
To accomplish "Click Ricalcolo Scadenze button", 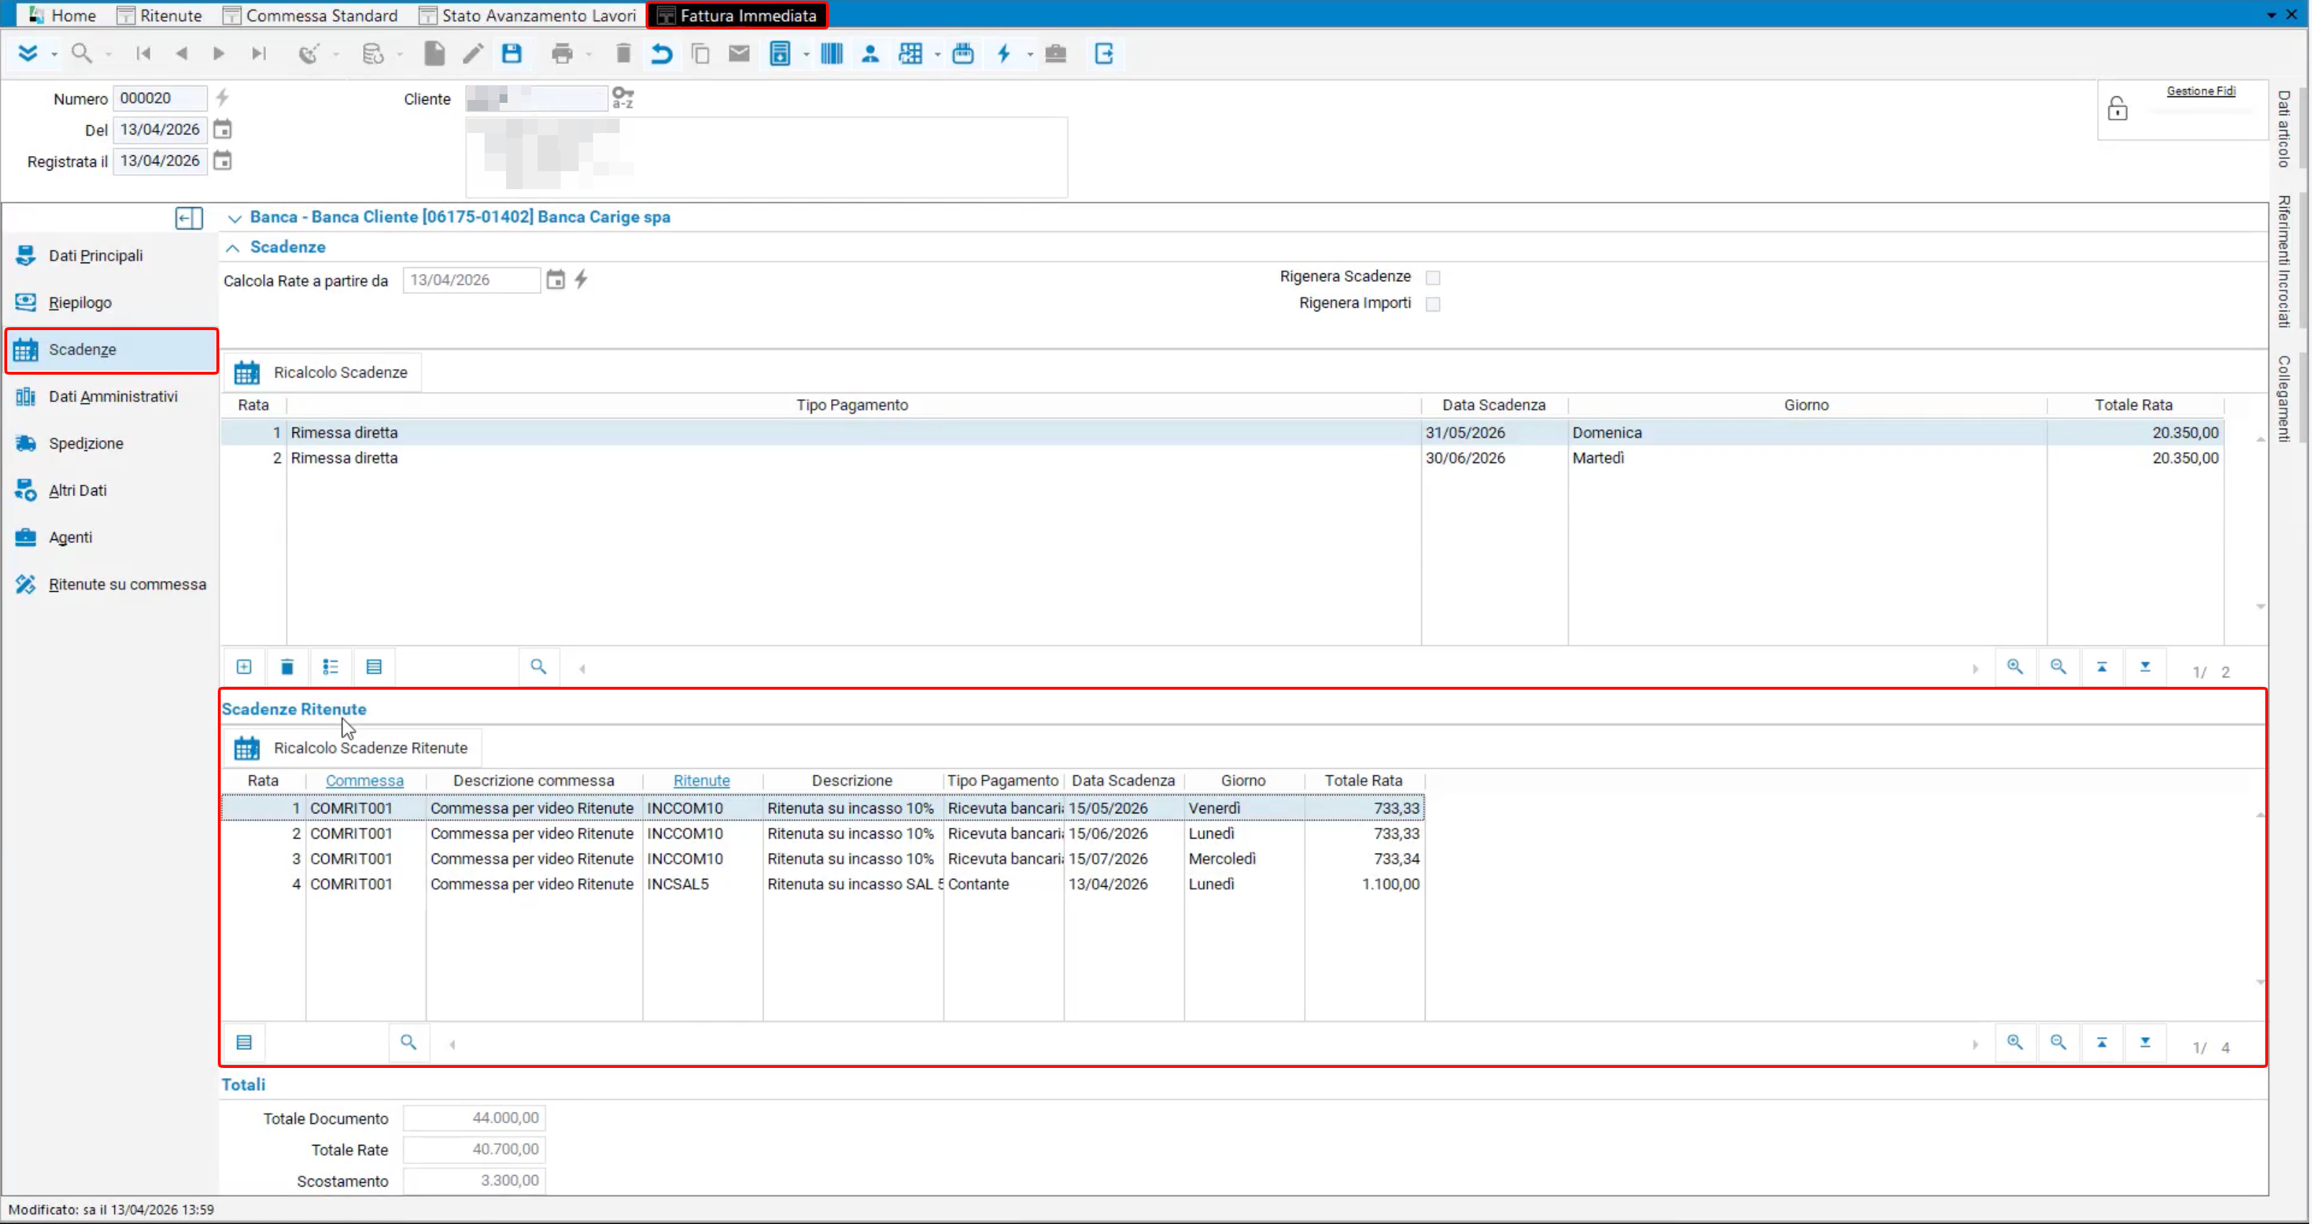I will pos(321,373).
